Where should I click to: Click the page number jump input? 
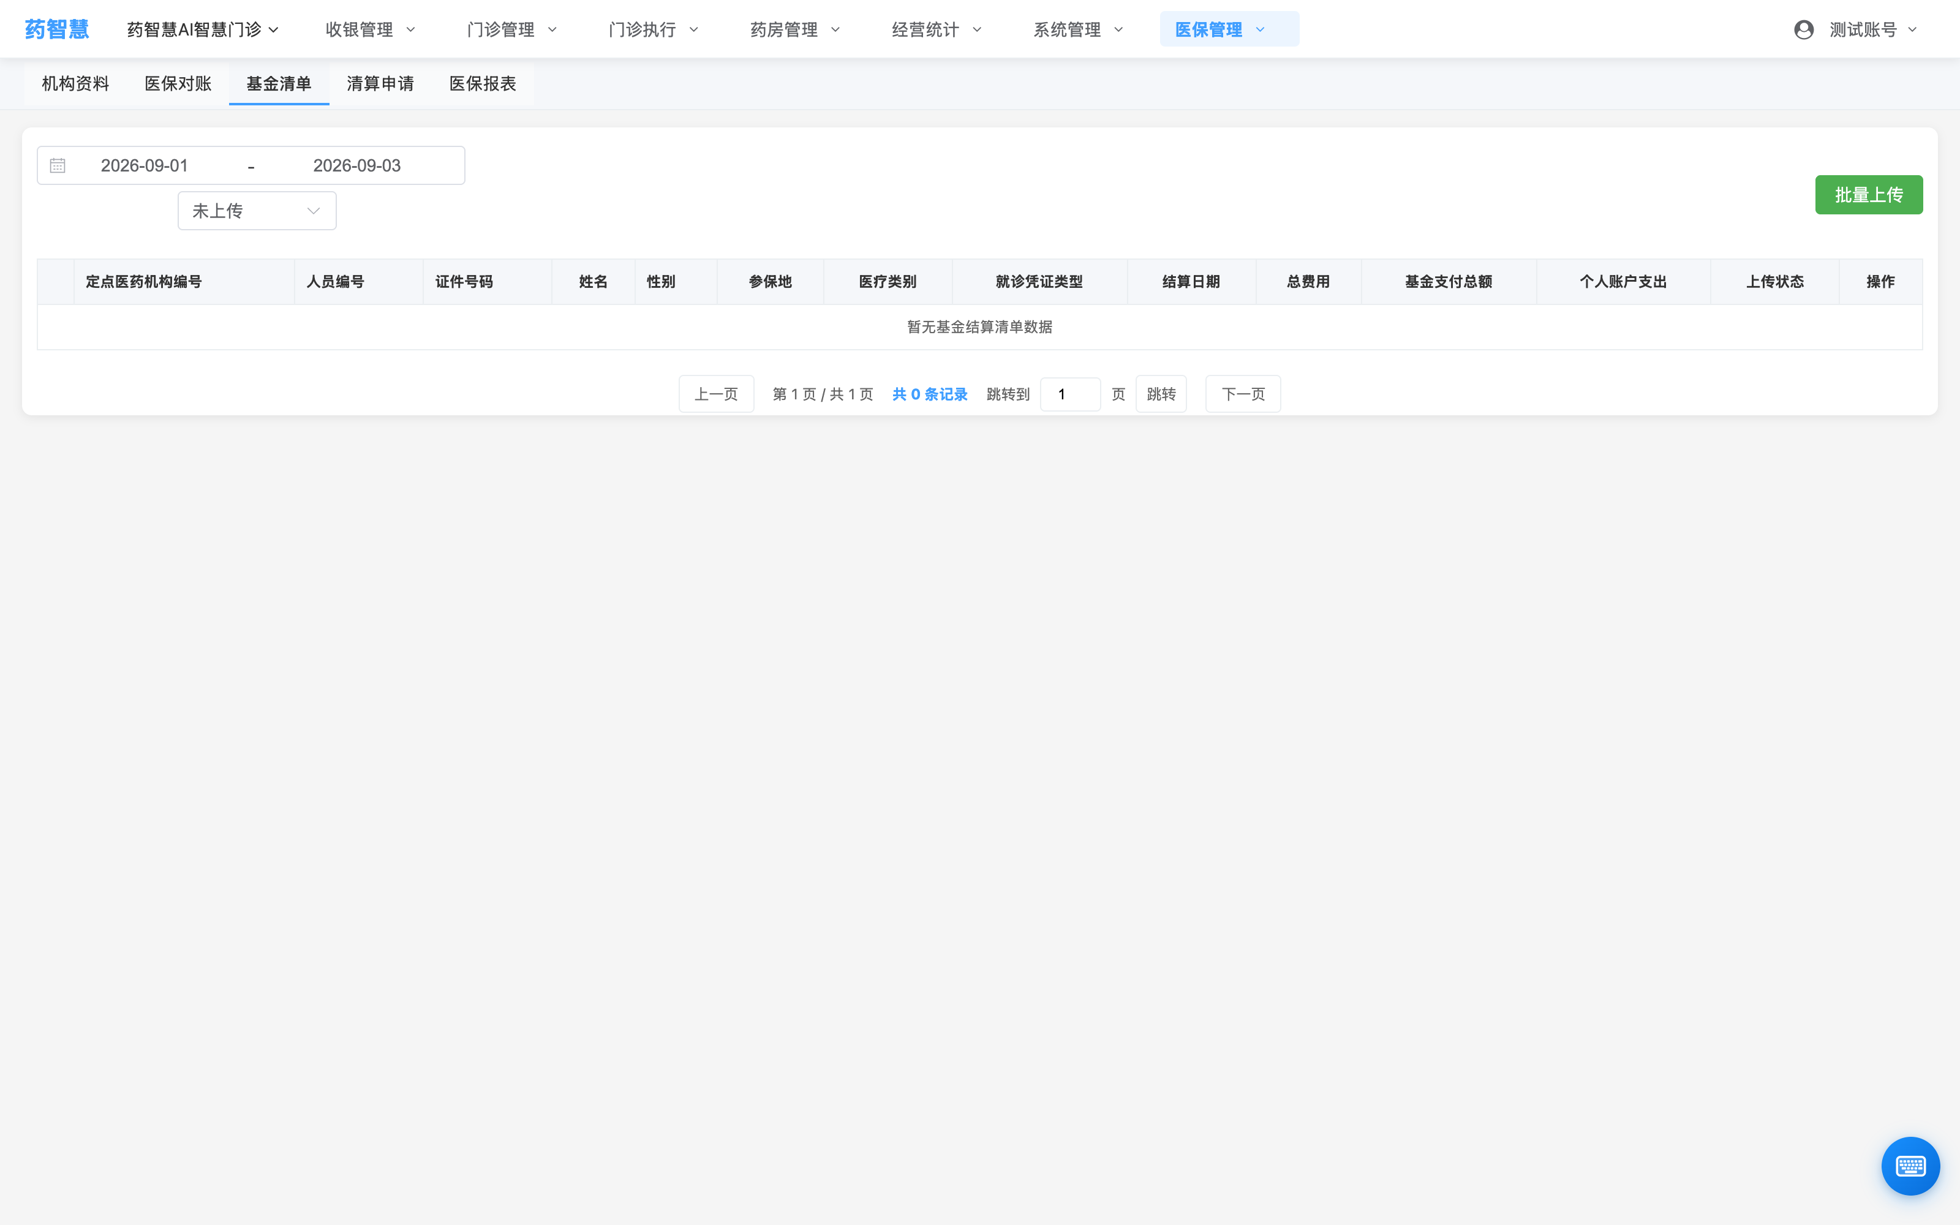(x=1070, y=394)
